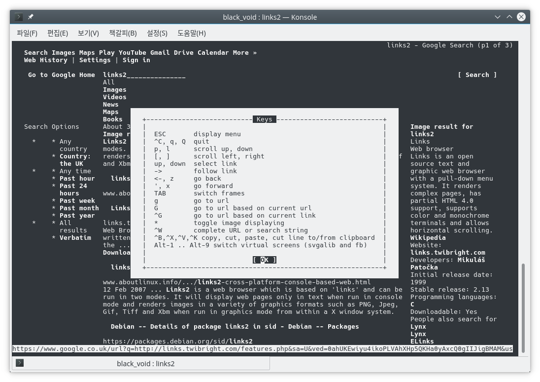The height and width of the screenshot is (382, 540).
Task: Click the status bar URL line
Action: point(263,349)
